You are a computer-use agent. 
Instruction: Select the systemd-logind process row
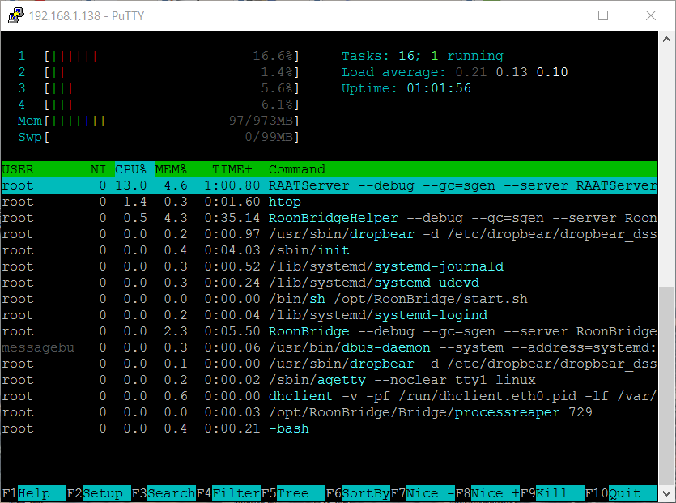pos(329,315)
